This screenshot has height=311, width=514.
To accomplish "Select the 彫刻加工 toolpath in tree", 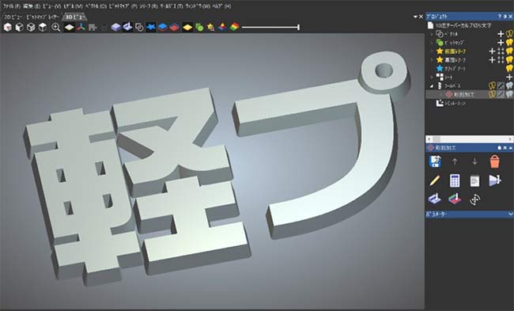I will tap(464, 94).
